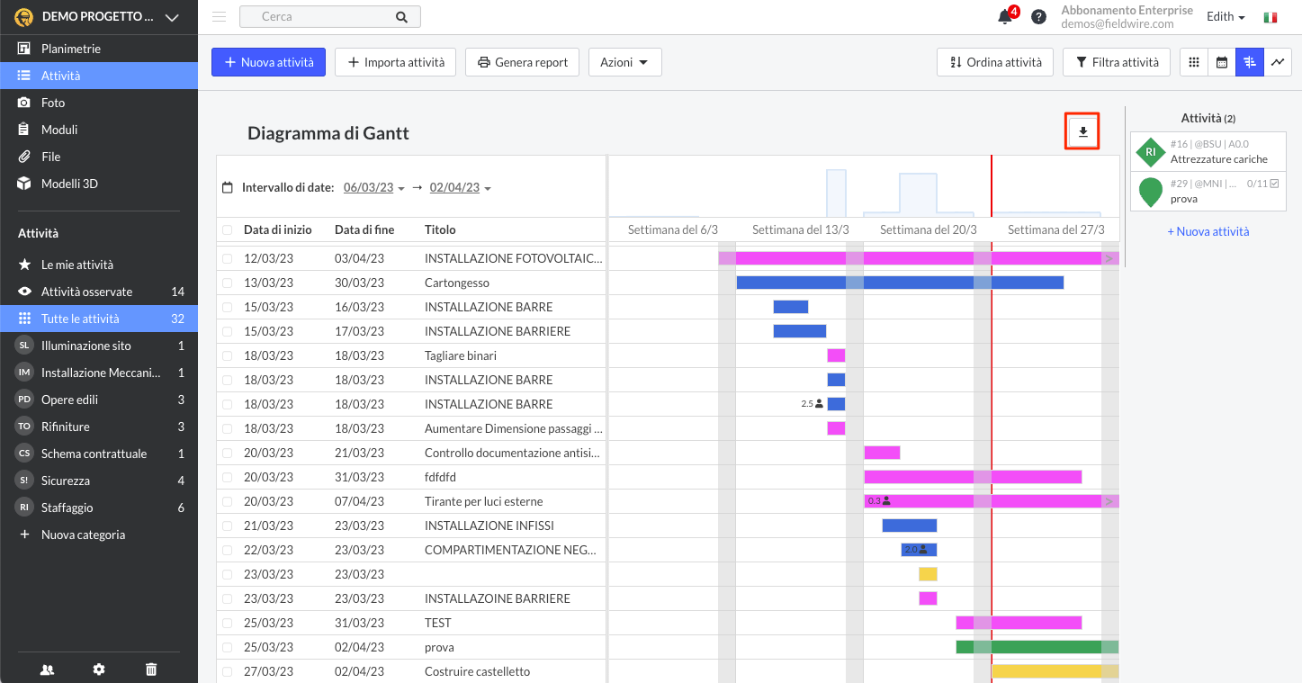Open the Edith user menu
Screen dimensions: 1302x683
coord(1225,17)
